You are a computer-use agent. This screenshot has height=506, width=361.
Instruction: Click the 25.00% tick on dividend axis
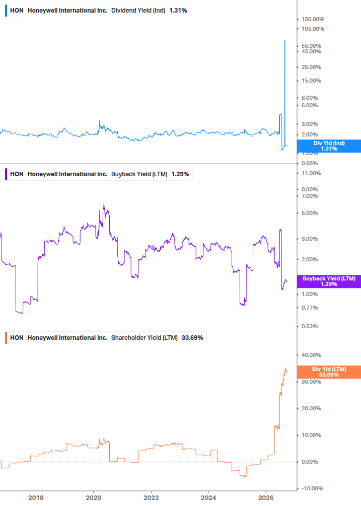(311, 67)
